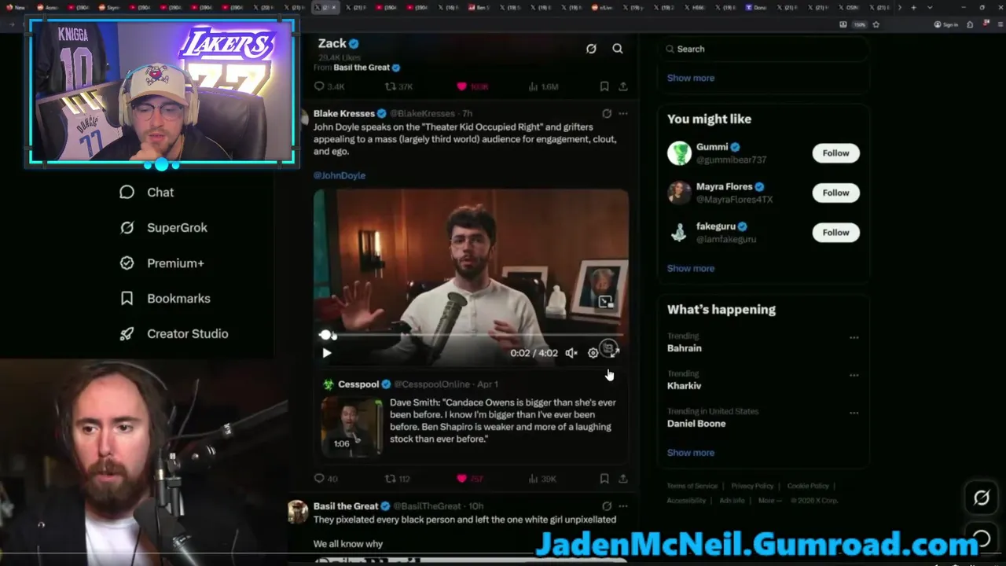Viewport: 1006px width, 566px height.
Task: Remove bookmark toggle on the top post
Action: (604, 86)
